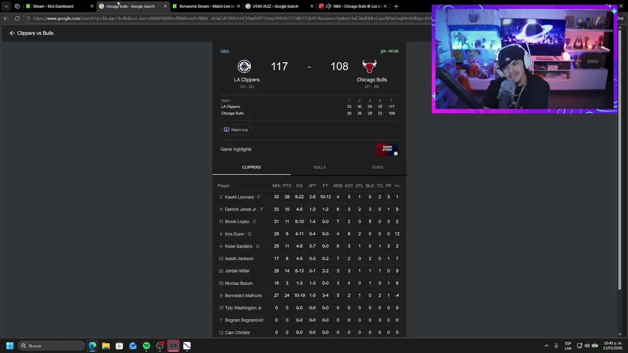
Task: Click the Chicago Bulls team logo
Action: 369,67
